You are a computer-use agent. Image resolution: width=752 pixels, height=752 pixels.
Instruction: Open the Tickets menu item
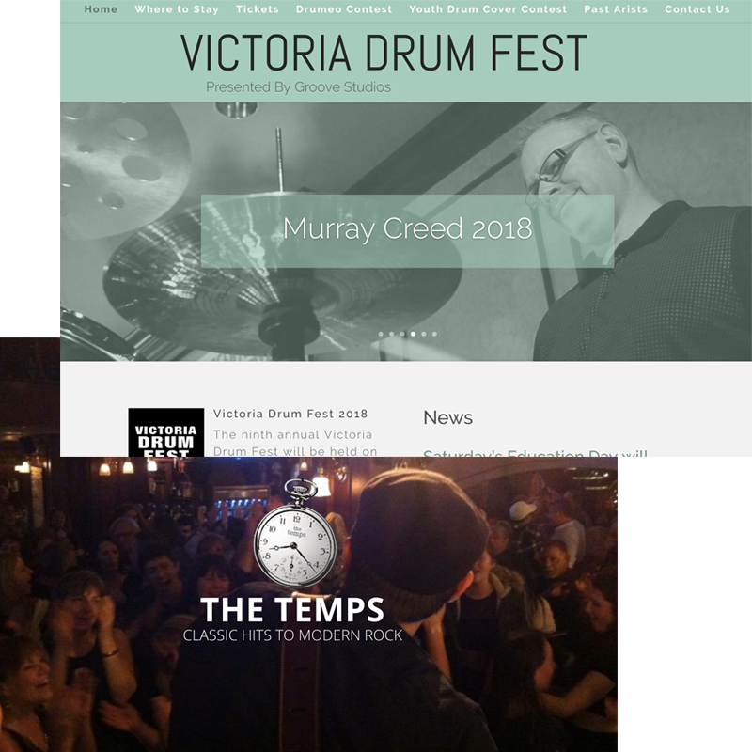pos(257,9)
